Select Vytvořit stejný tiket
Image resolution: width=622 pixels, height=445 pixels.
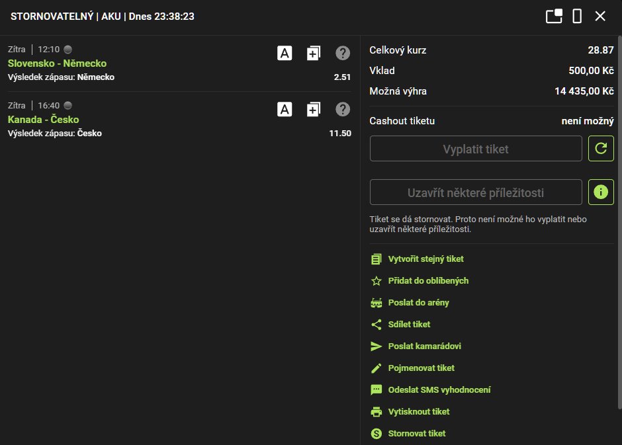[x=425, y=259]
